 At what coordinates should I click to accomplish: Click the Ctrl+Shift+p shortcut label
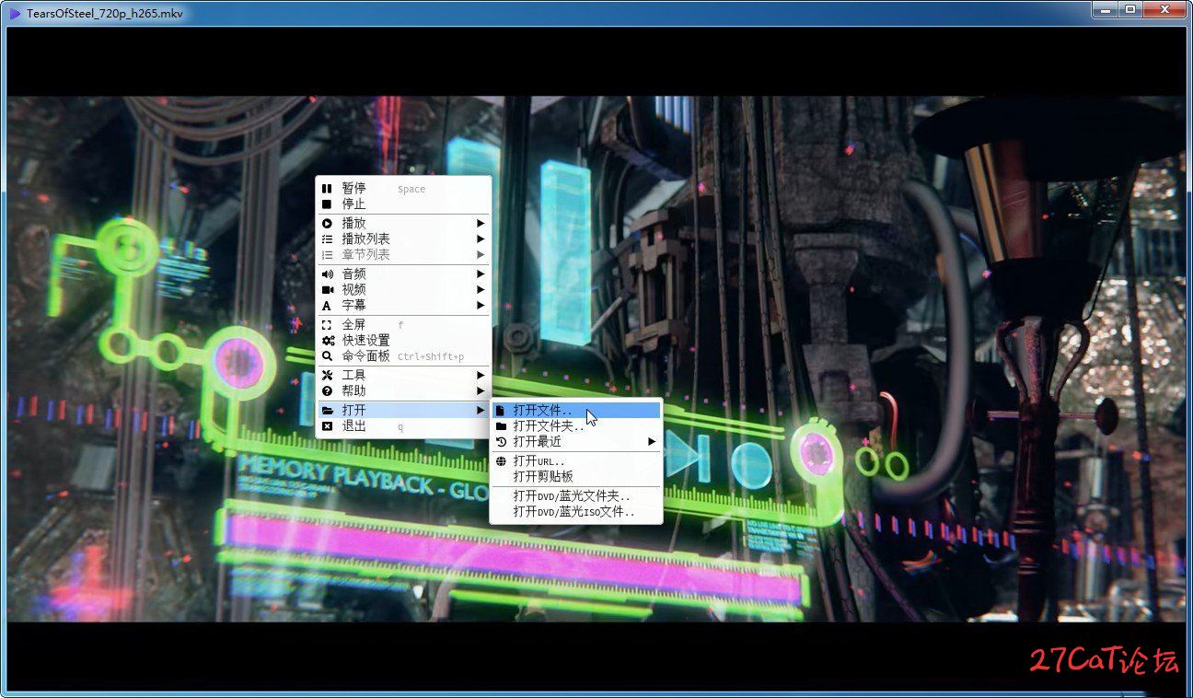click(431, 357)
